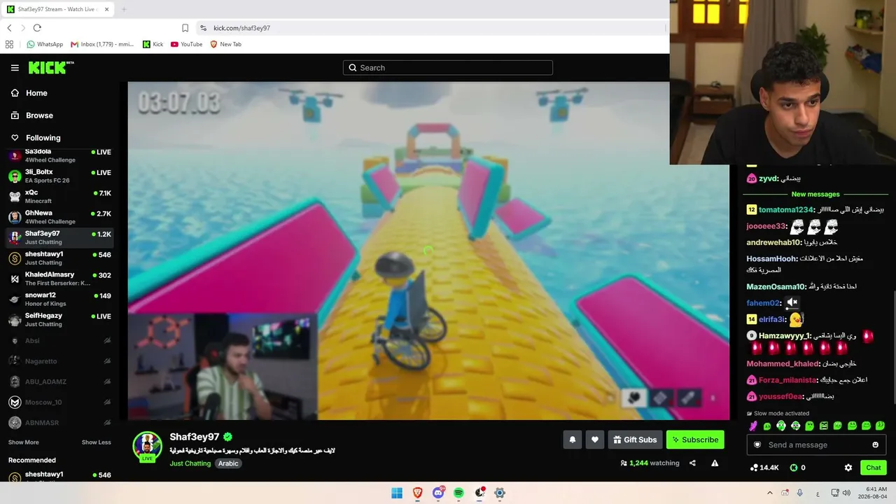Screen dimensions: 896x504
Task: Toggle stream notifications bell
Action: coord(573,440)
